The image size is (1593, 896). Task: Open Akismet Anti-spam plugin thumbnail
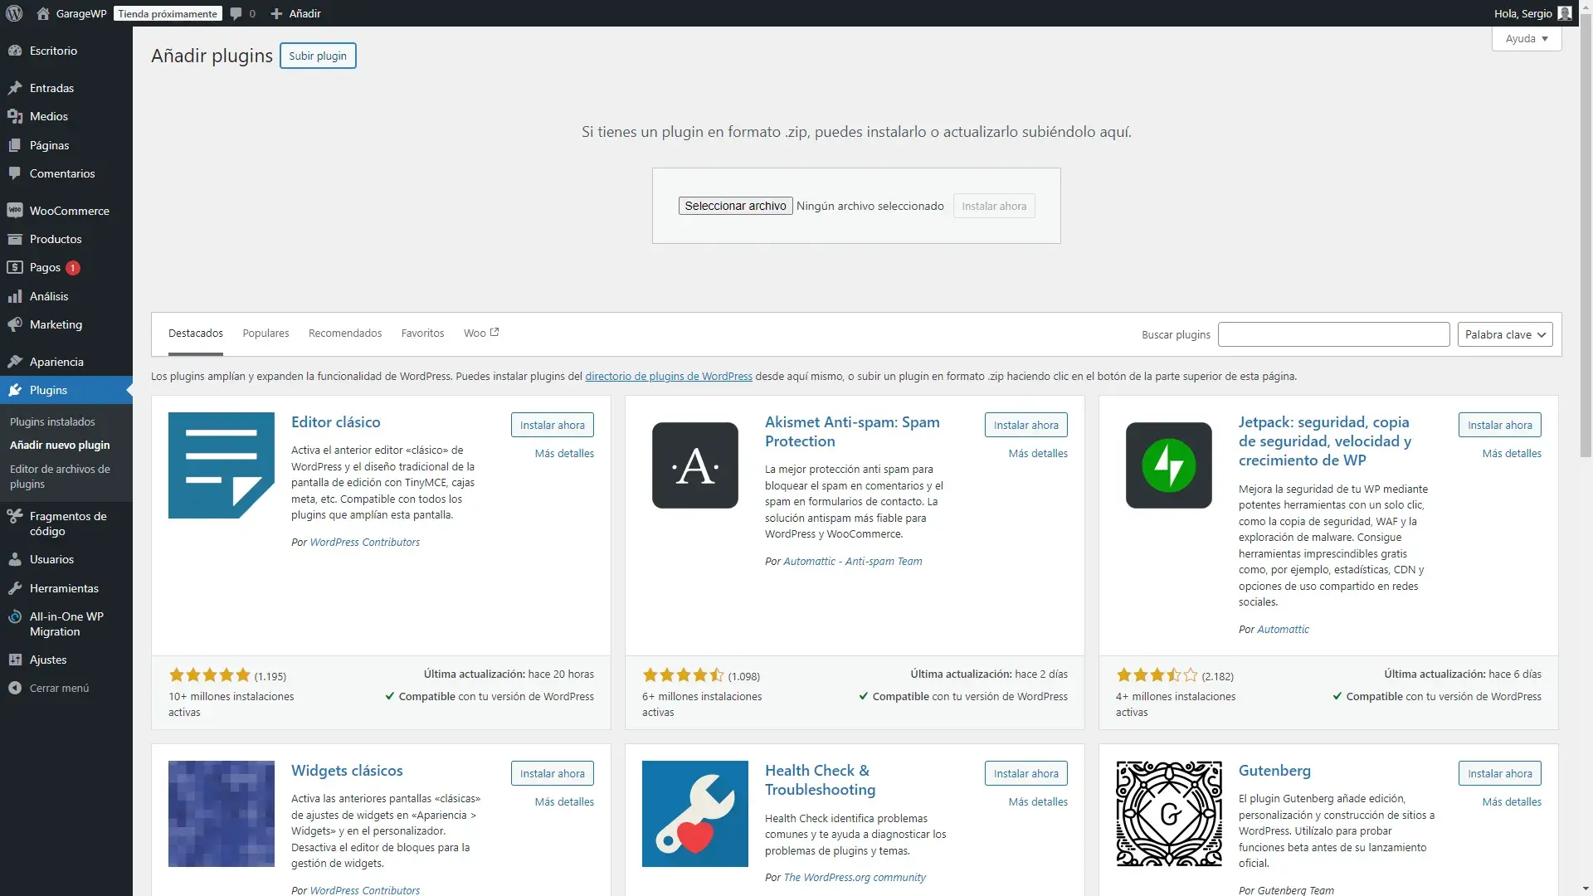tap(695, 465)
